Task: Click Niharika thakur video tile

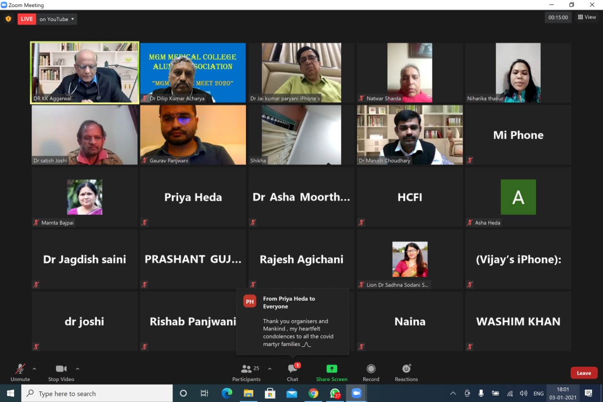Action: (x=518, y=73)
